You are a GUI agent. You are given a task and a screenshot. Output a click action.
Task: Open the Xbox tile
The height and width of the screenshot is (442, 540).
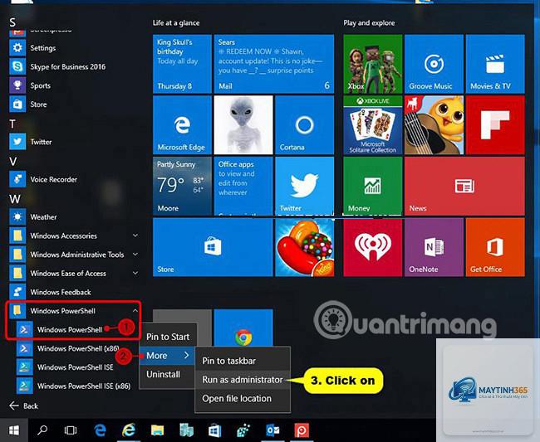[x=373, y=64]
